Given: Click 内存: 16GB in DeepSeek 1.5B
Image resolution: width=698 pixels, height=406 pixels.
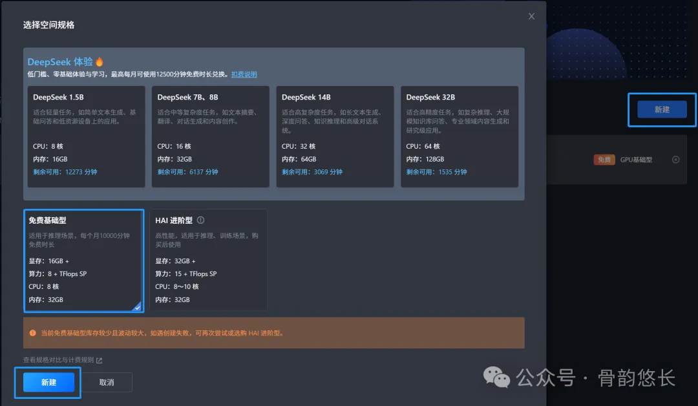Looking at the screenshot, I should (x=50, y=159).
